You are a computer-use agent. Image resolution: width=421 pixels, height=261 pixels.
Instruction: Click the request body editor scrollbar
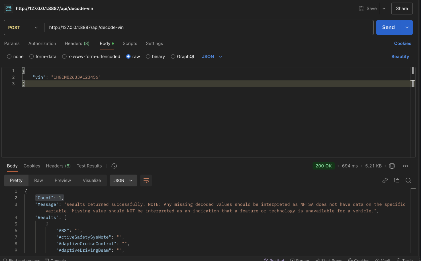(x=413, y=112)
